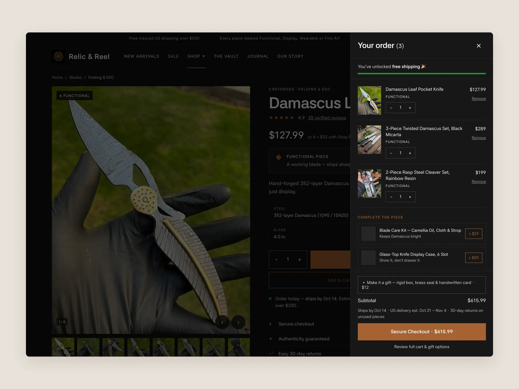
Task: Add Blade Care Kit for $29
Action: coord(473,234)
